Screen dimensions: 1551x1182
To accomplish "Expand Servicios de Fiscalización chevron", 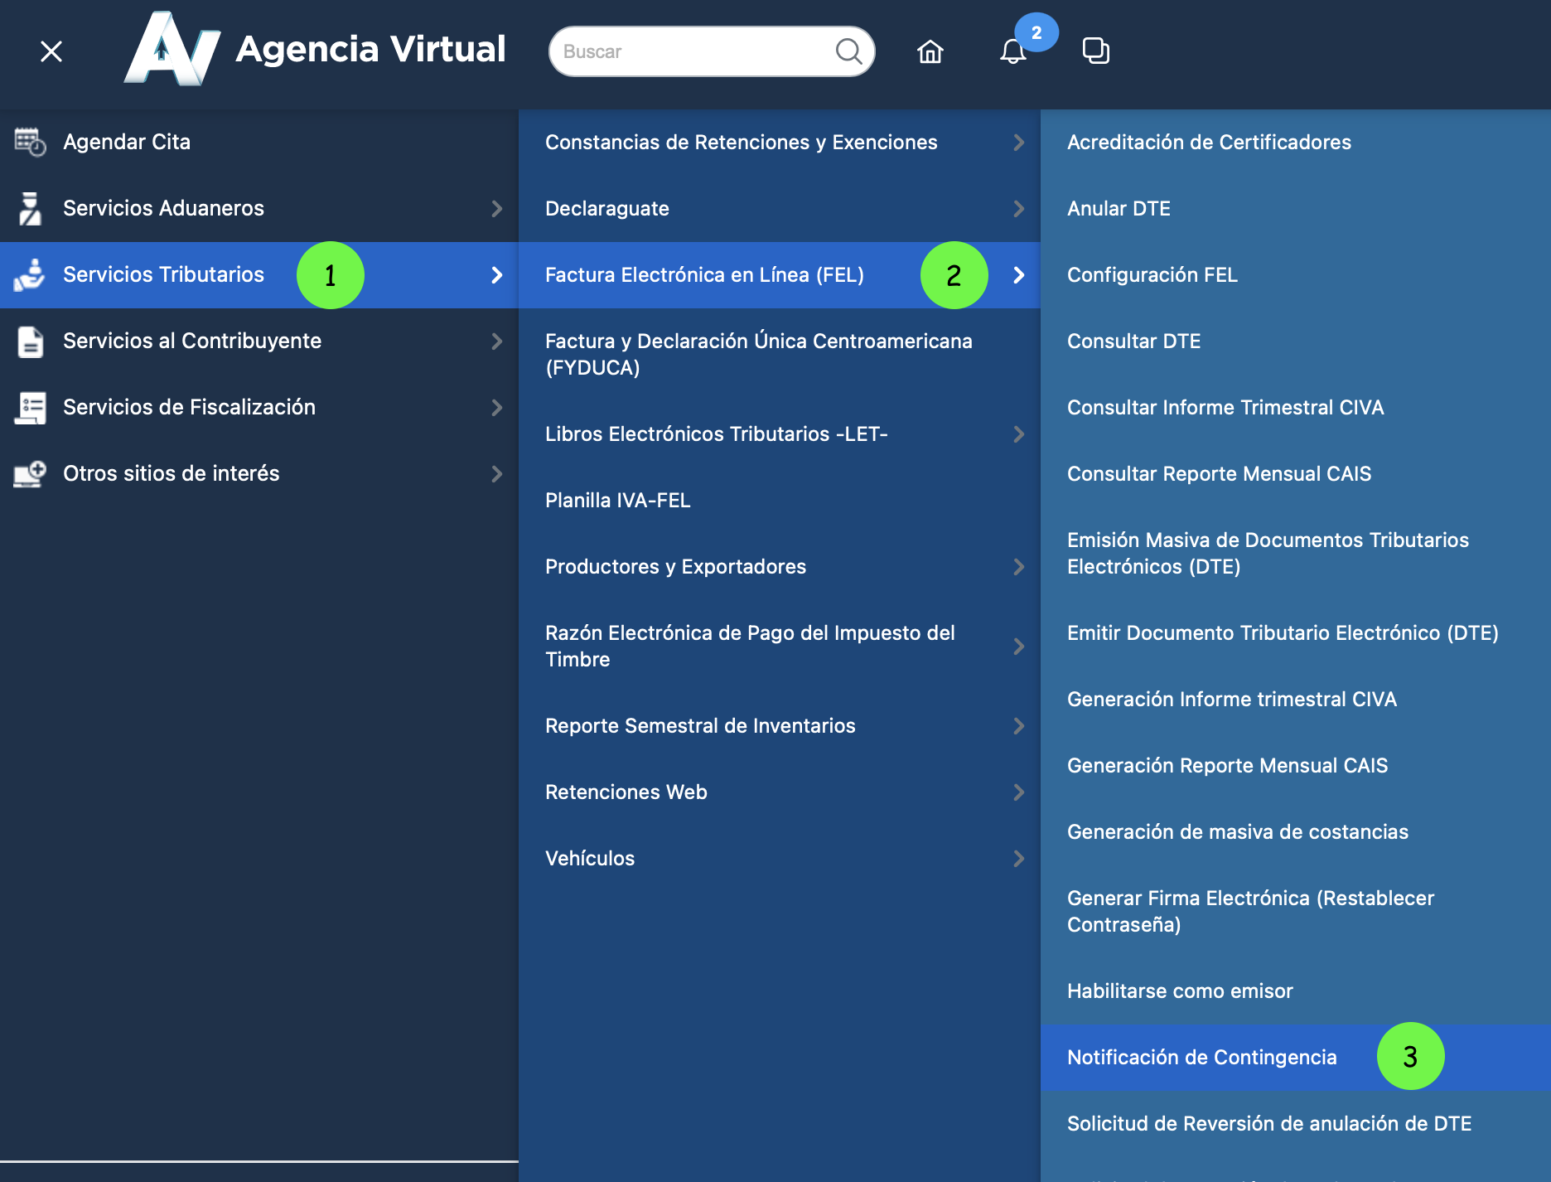I will (497, 407).
